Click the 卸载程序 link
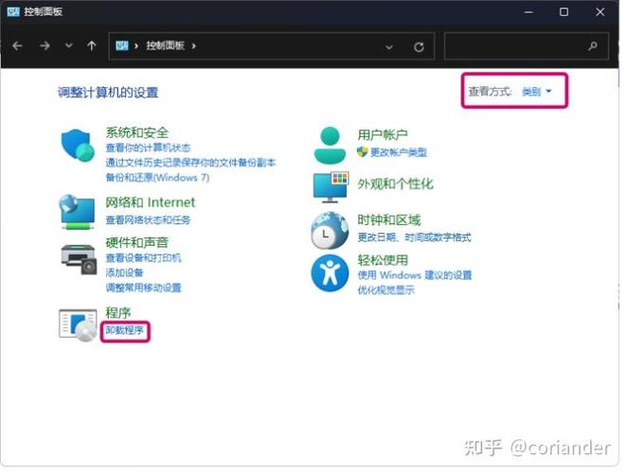 tap(125, 330)
